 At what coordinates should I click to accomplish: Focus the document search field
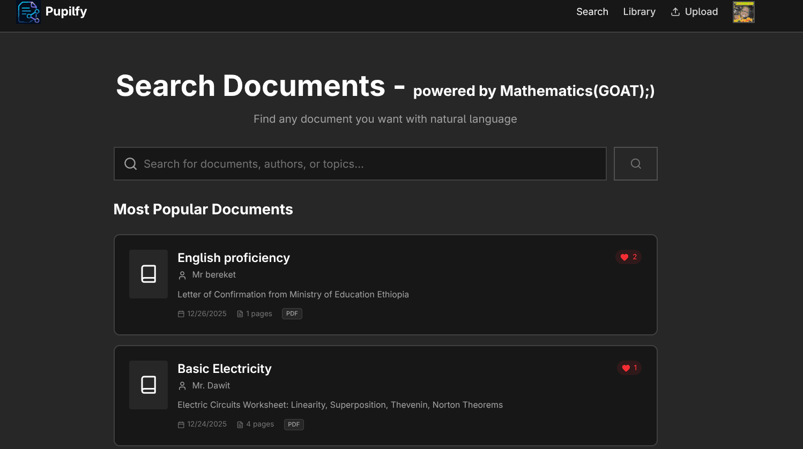pos(360,164)
